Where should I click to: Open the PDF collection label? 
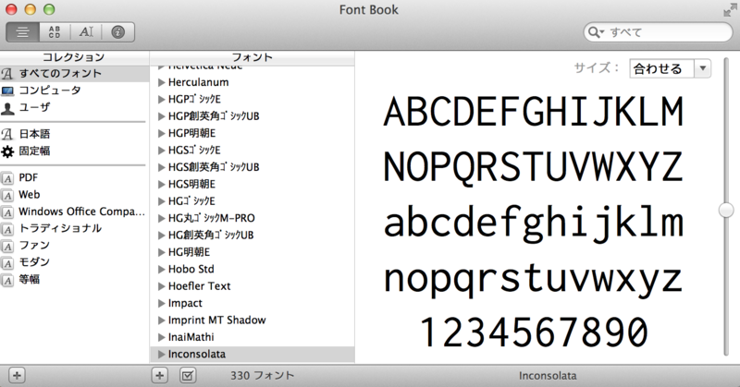(x=29, y=178)
